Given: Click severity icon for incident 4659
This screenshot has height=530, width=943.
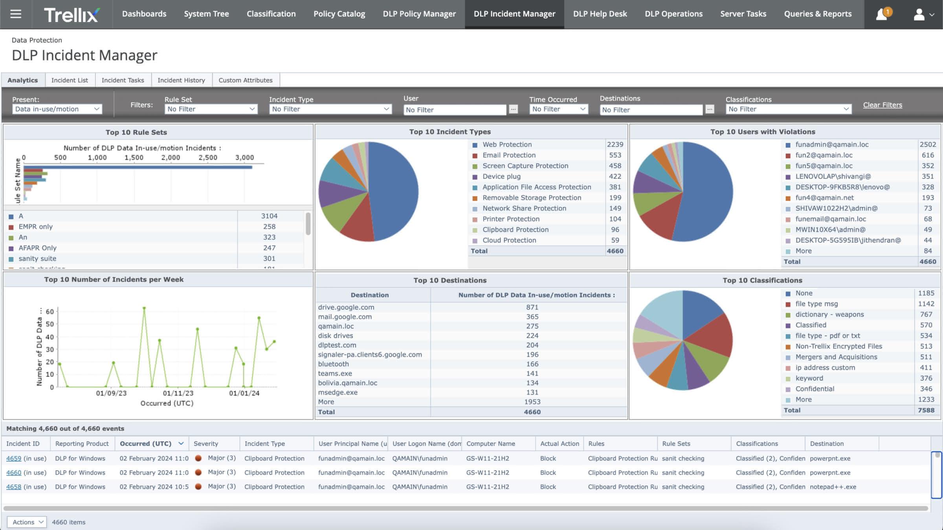Looking at the screenshot, I should pyautogui.click(x=198, y=458).
